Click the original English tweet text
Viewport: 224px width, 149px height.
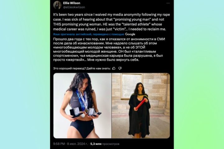pyautogui.click(x=111, y=22)
